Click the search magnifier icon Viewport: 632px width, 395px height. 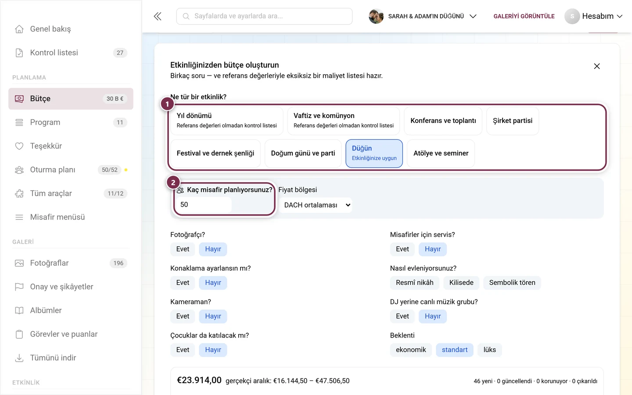point(186,16)
